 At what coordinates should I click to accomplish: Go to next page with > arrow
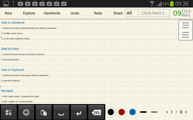pos(186,112)
